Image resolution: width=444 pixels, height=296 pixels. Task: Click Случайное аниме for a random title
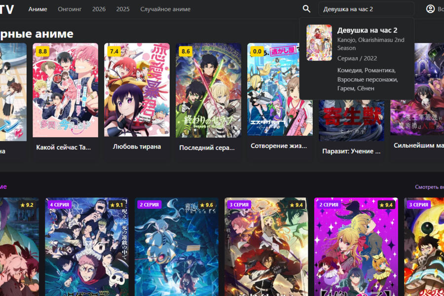pos(165,9)
